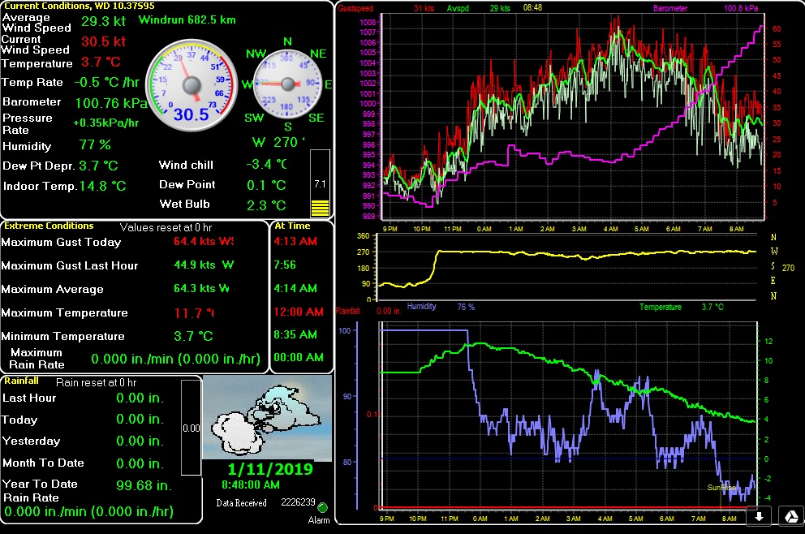
Task: Click the 'Values reset at 0 hr' text
Action: [166, 227]
